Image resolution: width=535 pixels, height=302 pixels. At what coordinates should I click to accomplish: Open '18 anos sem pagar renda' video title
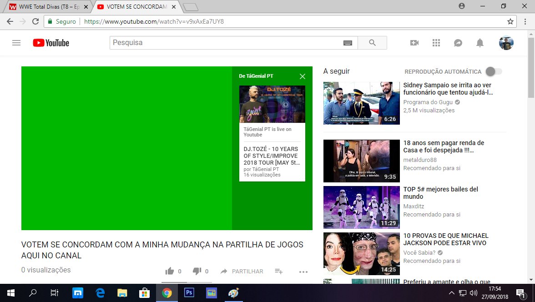tap(444, 146)
